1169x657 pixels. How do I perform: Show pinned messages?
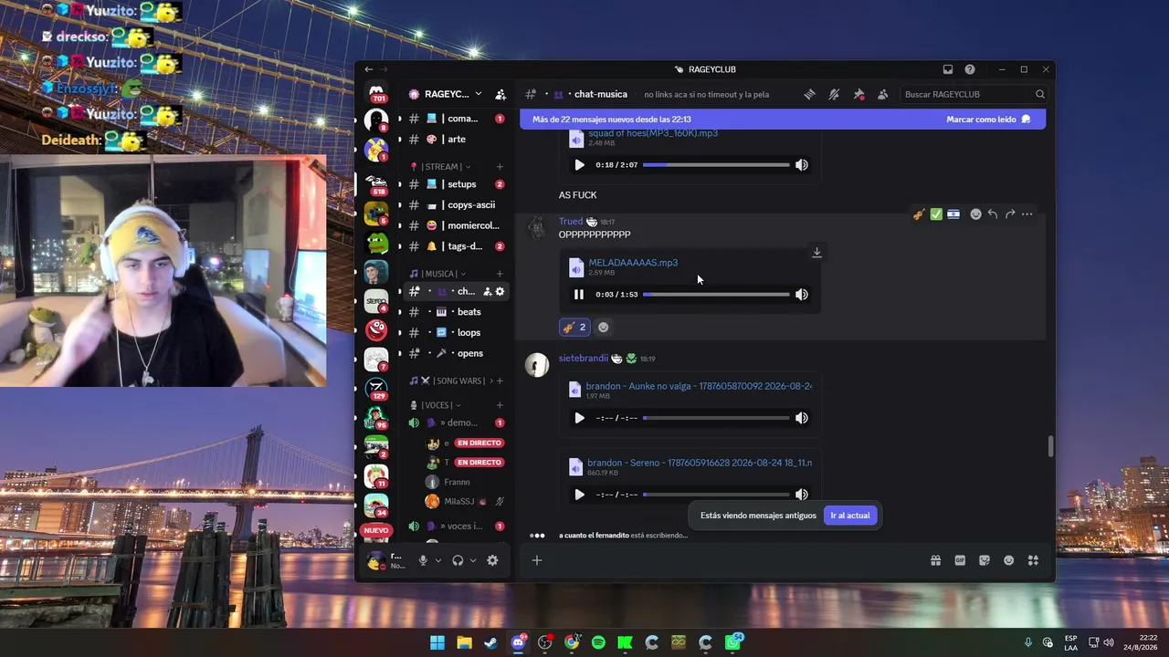click(858, 94)
